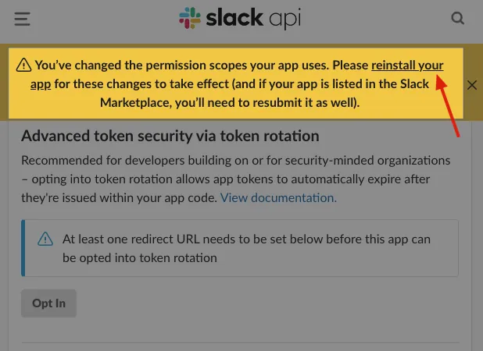The image size is (483, 351).
Task: Click the "Advanced token security" heading
Action: pos(170,136)
